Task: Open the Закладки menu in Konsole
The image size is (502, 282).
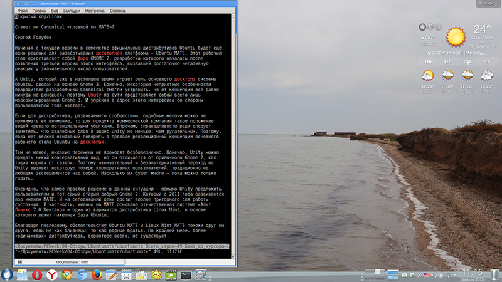Action: (x=72, y=11)
